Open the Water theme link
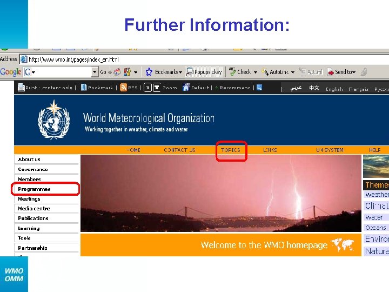This screenshot has width=389, height=292. [374, 217]
